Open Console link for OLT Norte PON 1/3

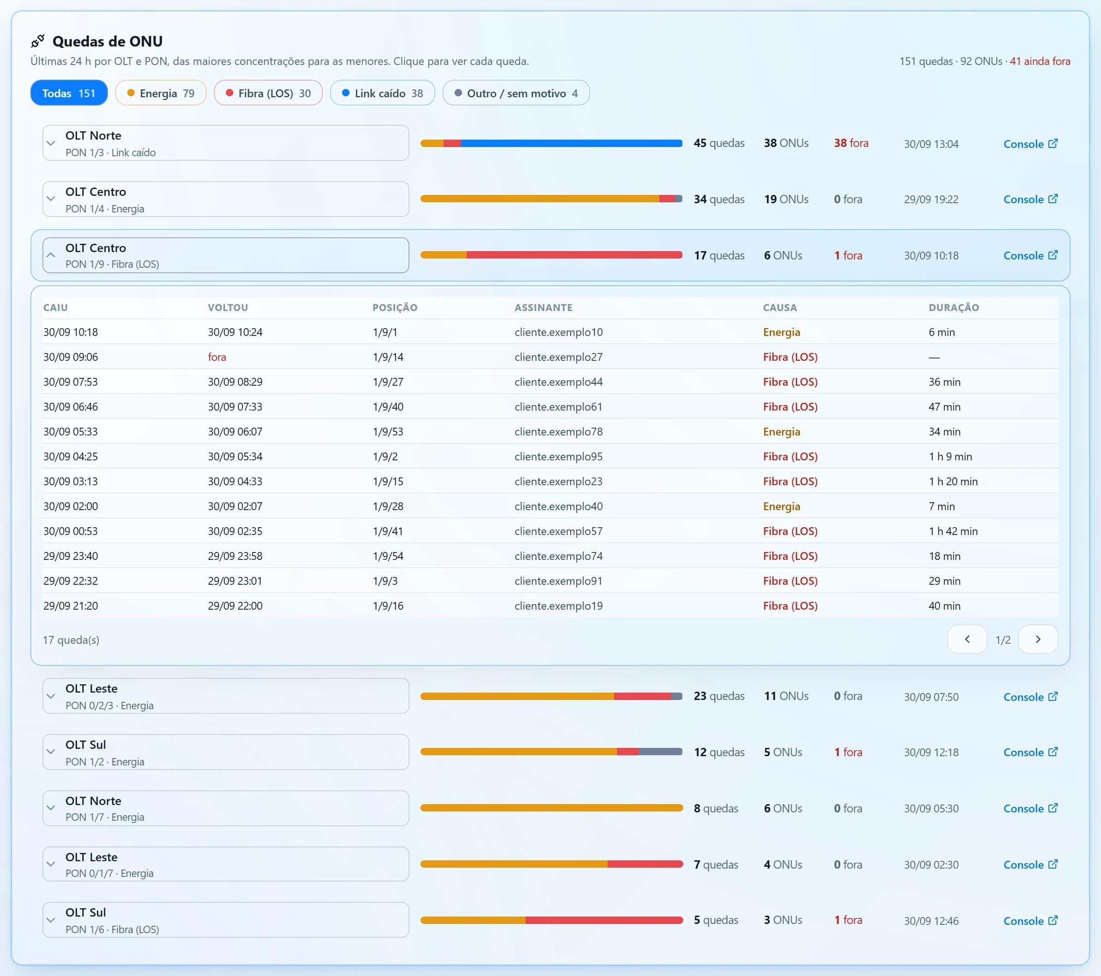(1030, 144)
